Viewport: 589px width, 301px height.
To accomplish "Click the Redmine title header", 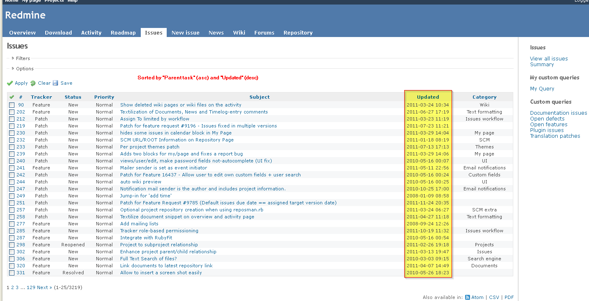I will (x=25, y=16).
